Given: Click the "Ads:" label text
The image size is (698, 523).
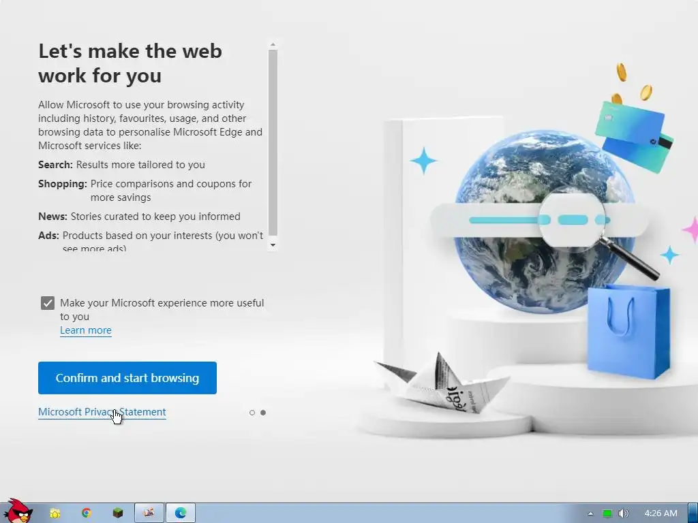Looking at the screenshot, I should coord(48,236).
